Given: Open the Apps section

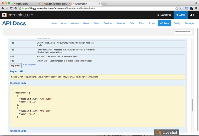Looking at the screenshot, I should coord(64,23).
